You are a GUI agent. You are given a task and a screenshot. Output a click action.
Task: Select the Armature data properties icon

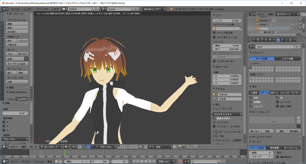click(278, 40)
